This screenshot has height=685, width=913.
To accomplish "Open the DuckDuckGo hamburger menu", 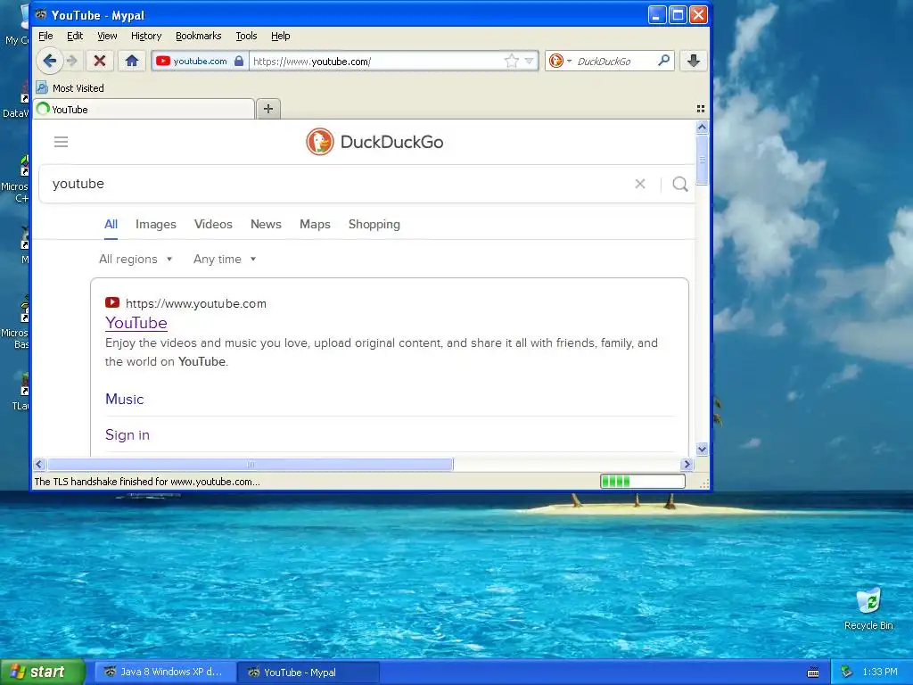I will click(x=62, y=142).
